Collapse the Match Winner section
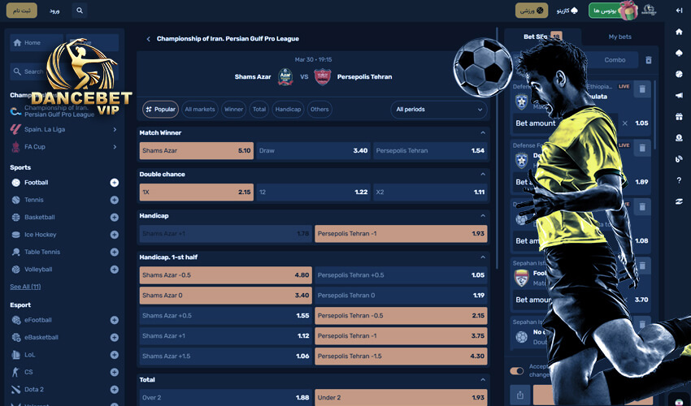Screen dimensions: 691x406 pyautogui.click(x=483, y=132)
